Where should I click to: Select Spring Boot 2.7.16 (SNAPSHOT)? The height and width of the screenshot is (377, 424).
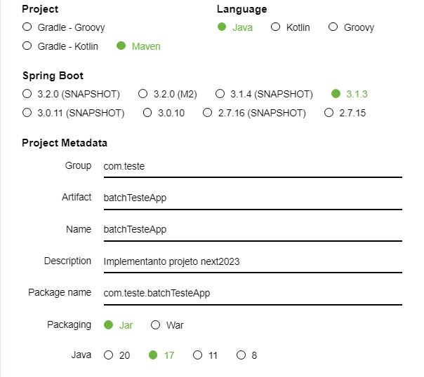pos(208,112)
